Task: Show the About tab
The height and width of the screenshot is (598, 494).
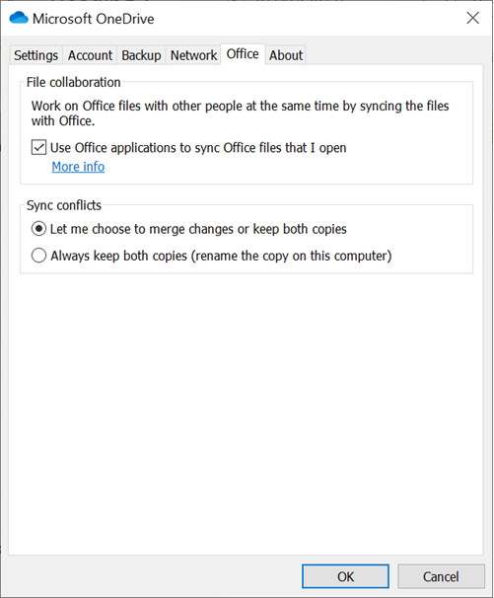Action: pyautogui.click(x=286, y=55)
